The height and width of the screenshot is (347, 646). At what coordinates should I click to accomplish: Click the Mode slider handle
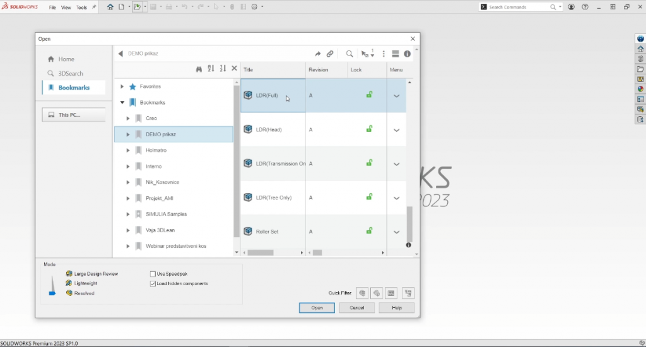[x=52, y=293]
